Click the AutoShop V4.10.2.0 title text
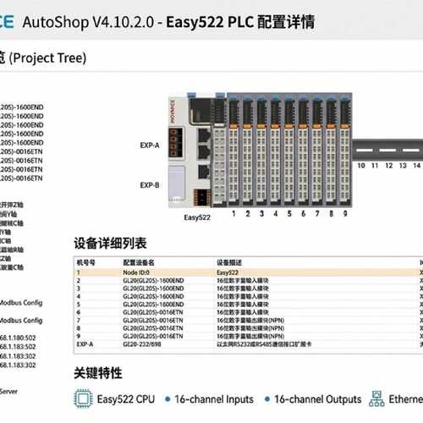The height and width of the screenshot is (423, 423). click(x=88, y=22)
